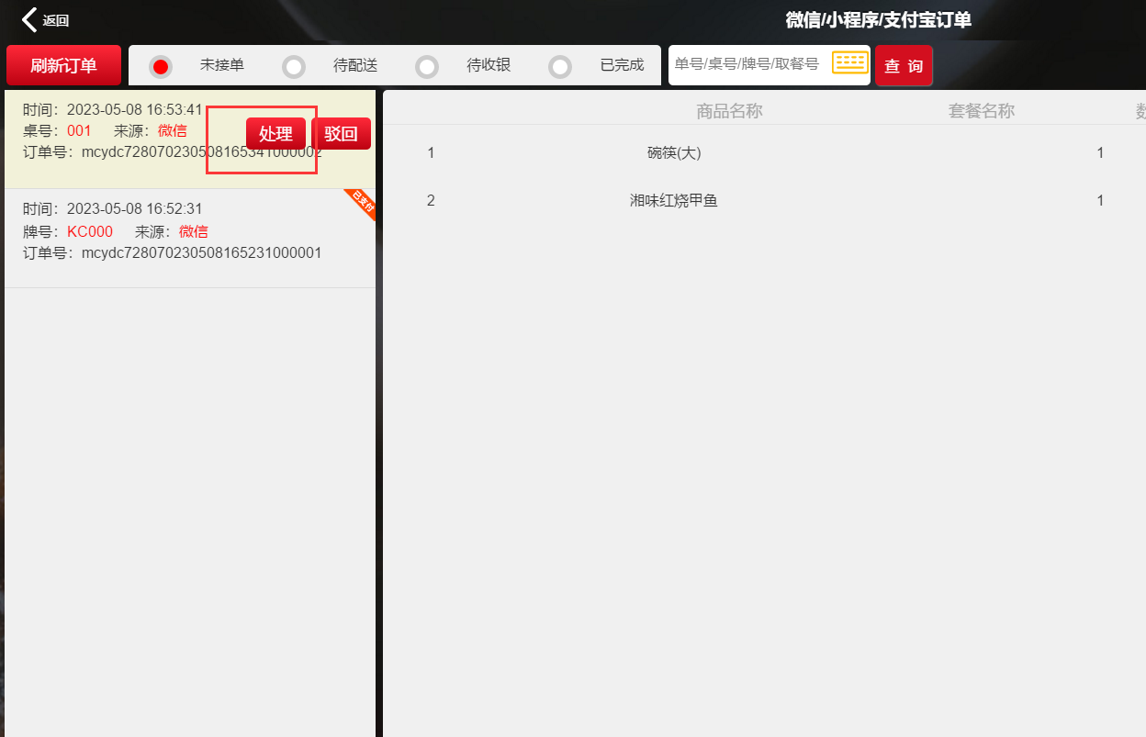Choose the 已完成 order status
The image size is (1146, 737).
560,66
